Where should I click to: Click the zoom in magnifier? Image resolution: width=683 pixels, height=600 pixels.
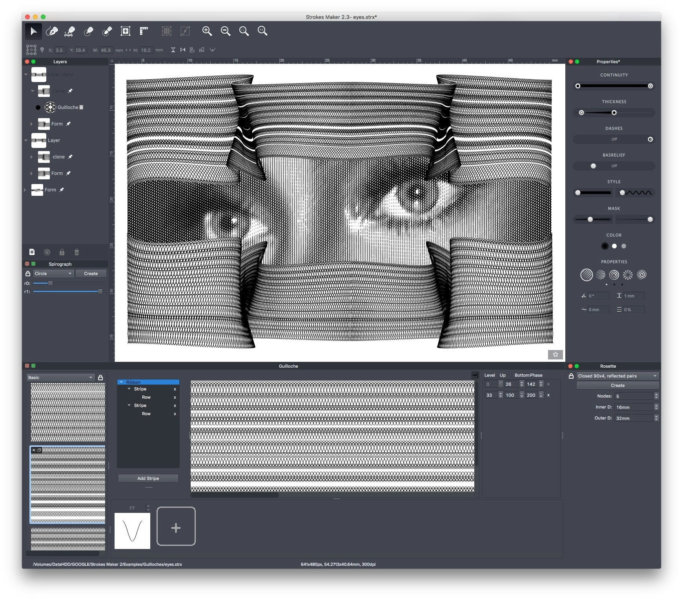point(207,31)
